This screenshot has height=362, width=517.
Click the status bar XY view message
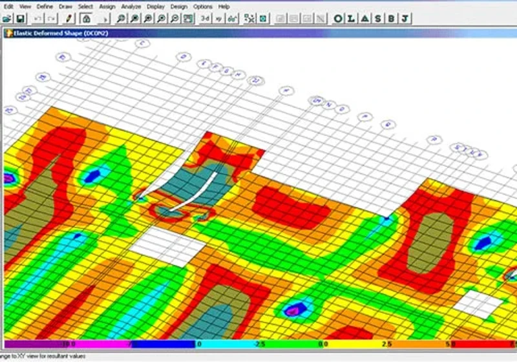42,356
